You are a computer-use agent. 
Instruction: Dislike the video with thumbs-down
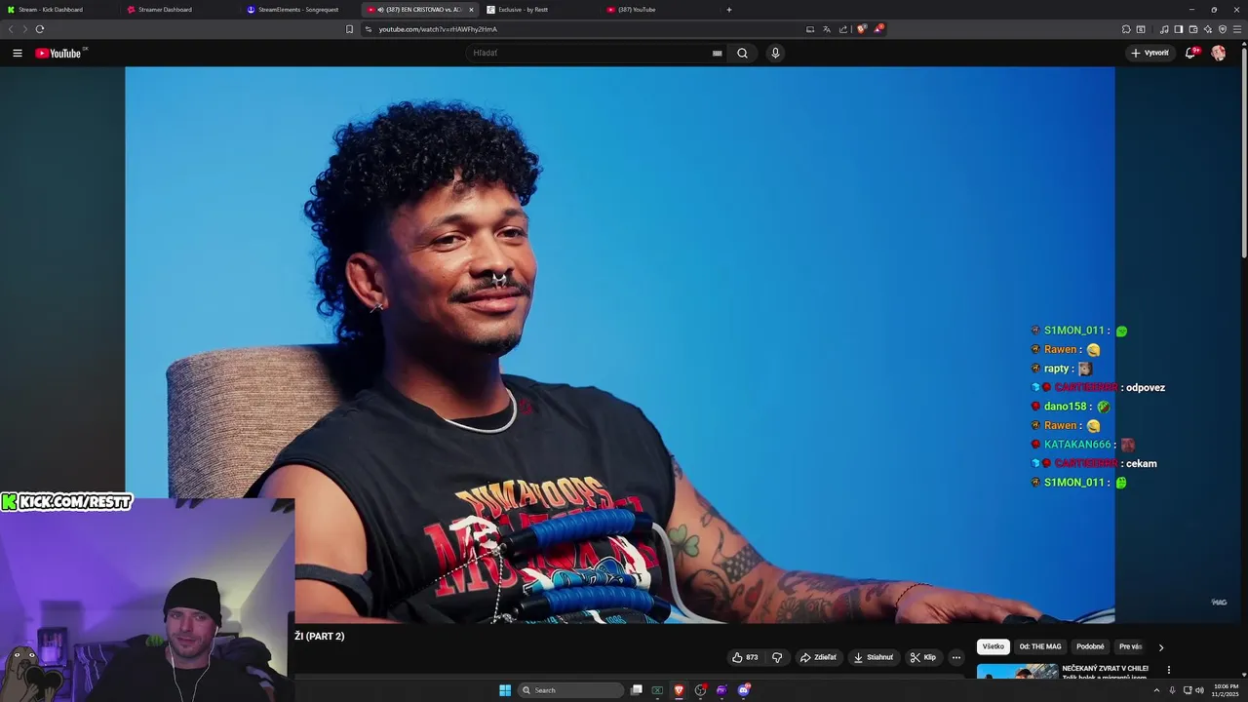[777, 657]
